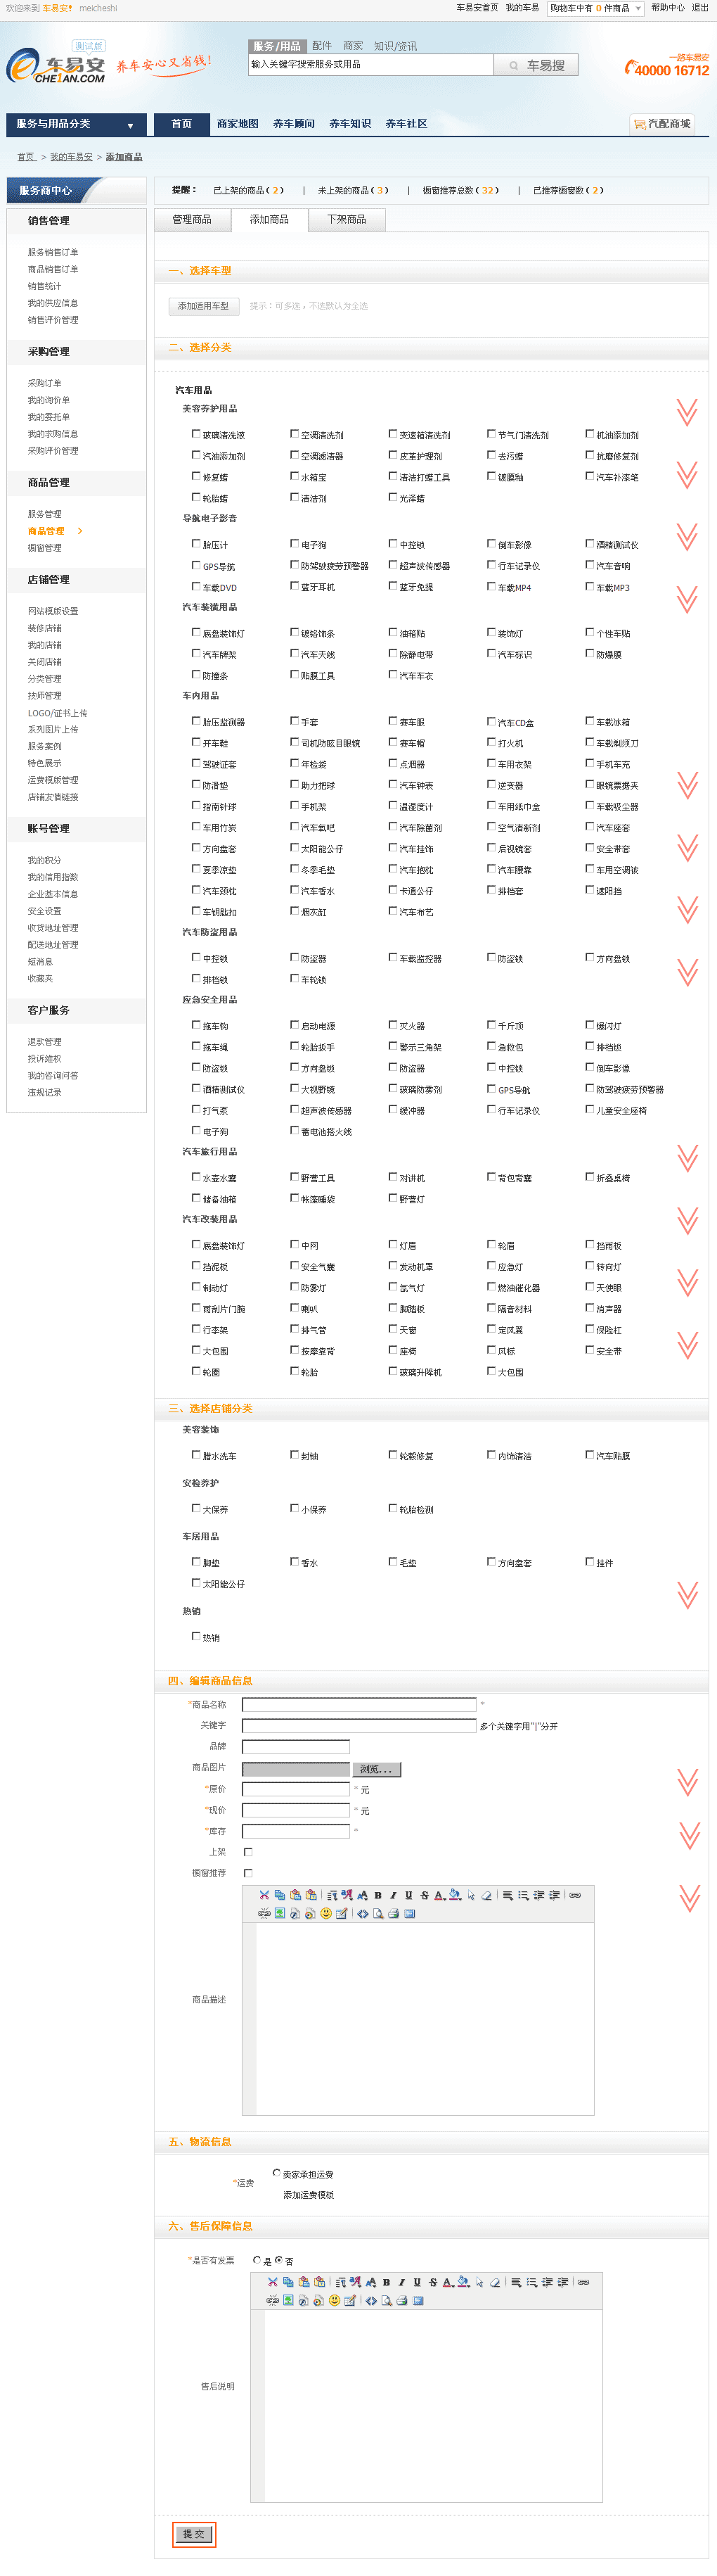The height and width of the screenshot is (2576, 717).
Task: Click the top keyword search box
Action: tap(370, 65)
